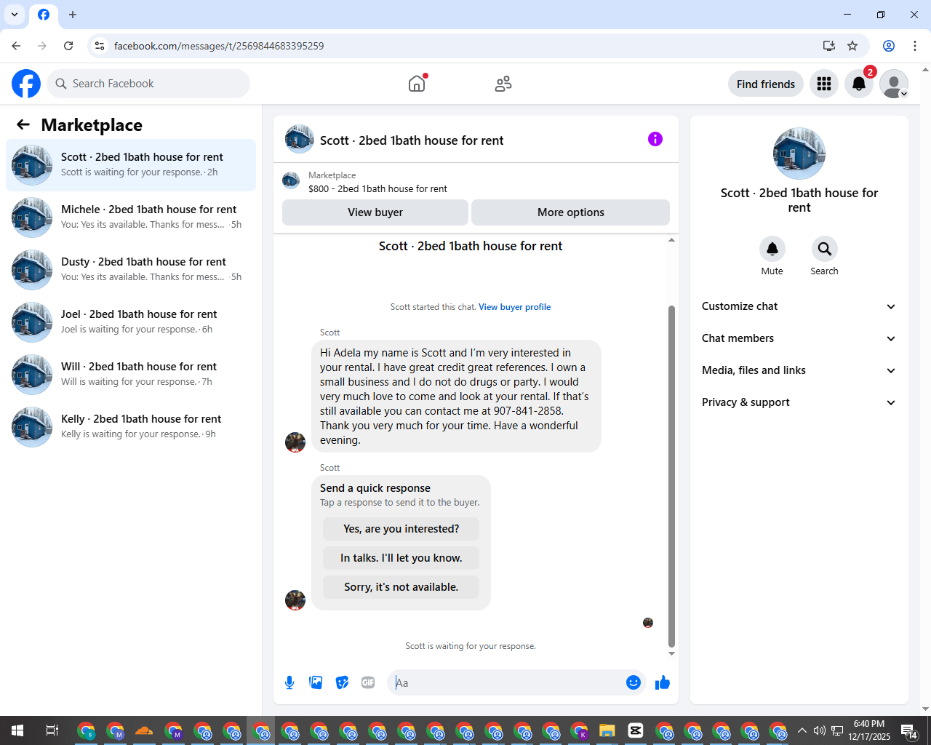The width and height of the screenshot is (931, 745).
Task: Open conversation information purple icon
Action: (x=655, y=139)
